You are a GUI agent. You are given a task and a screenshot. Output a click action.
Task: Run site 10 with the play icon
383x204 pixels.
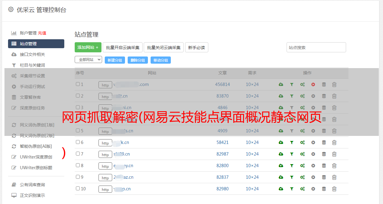click(313, 189)
